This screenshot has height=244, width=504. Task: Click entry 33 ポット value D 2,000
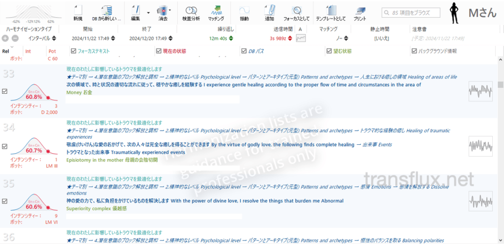50,112
